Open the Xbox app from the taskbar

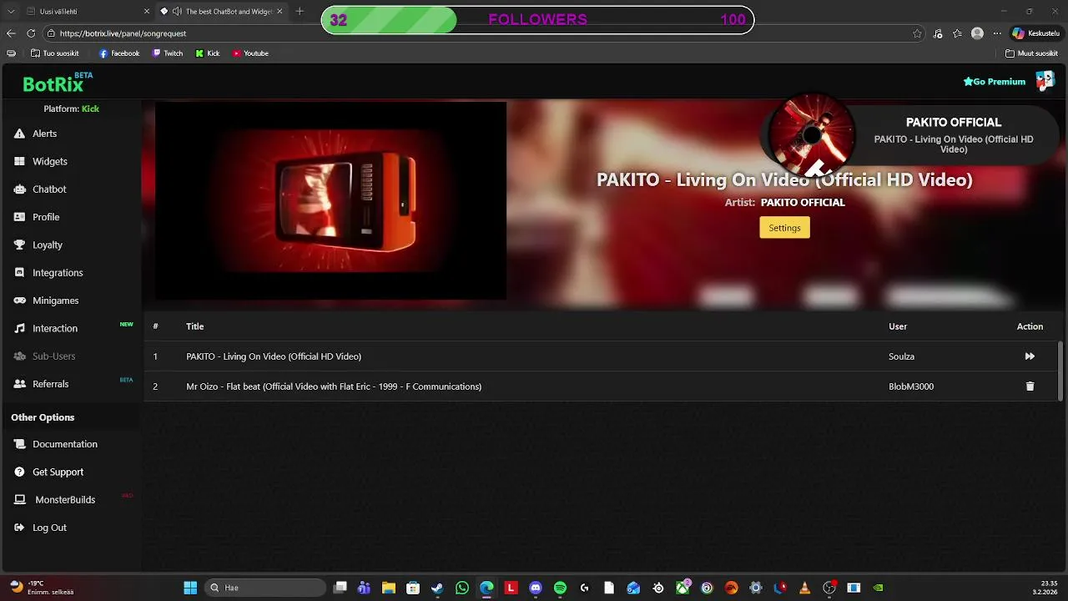(x=683, y=588)
